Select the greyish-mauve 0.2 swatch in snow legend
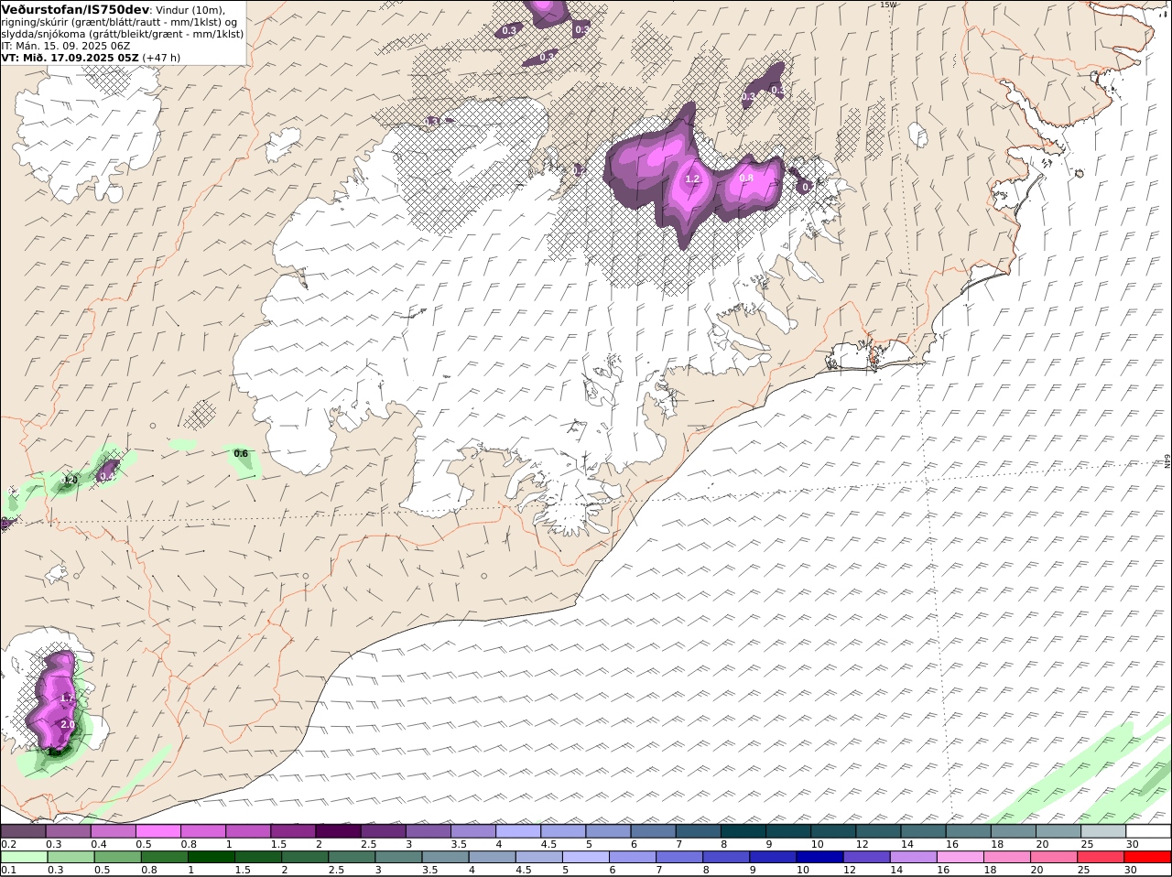Screen dimensions: 1172x877 point(24,831)
